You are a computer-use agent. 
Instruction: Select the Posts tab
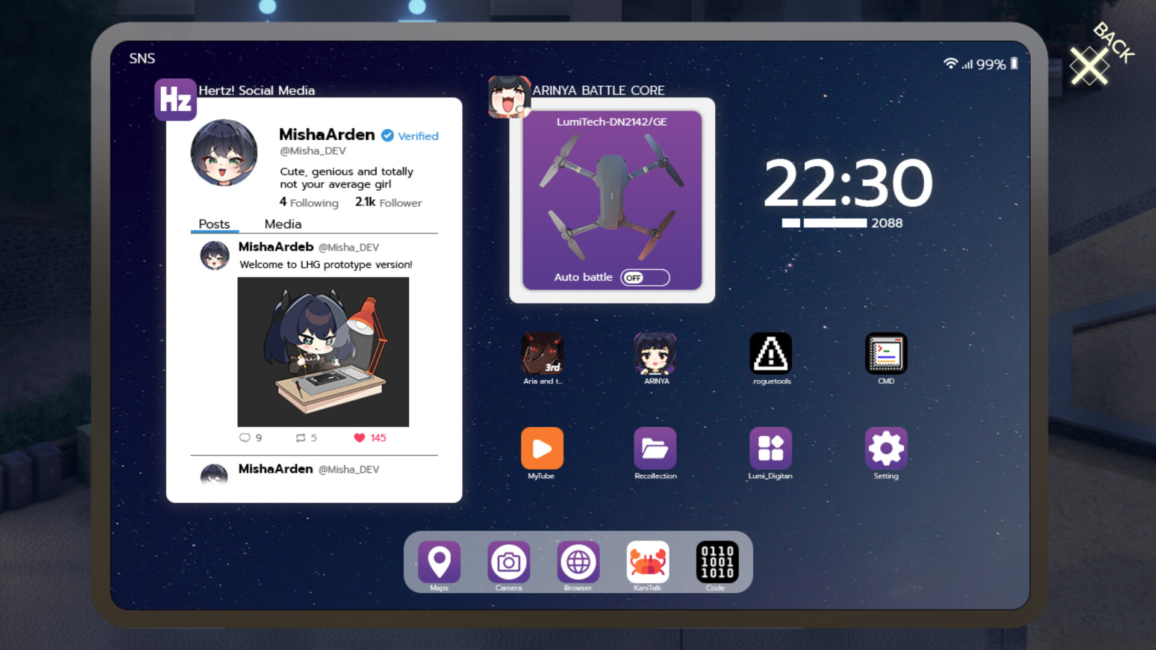coord(214,224)
